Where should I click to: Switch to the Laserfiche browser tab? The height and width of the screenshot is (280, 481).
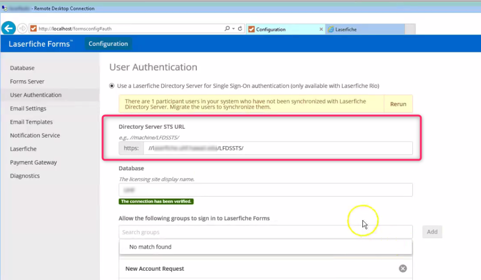point(365,30)
